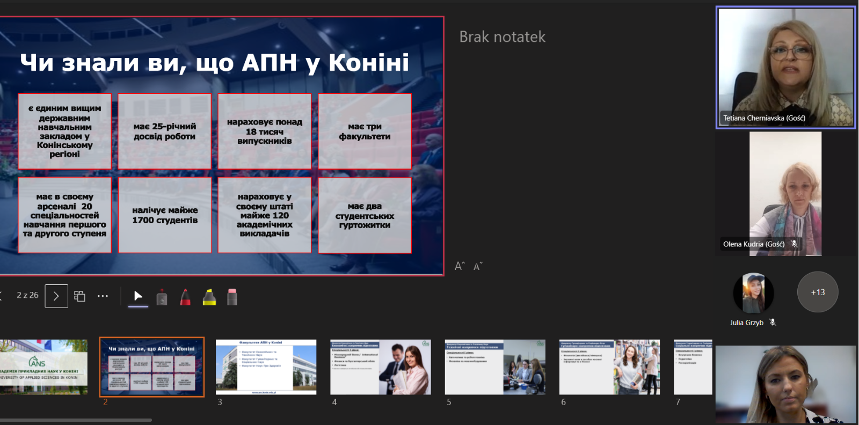This screenshot has height=425, width=859.
Task: Increase the notes font size
Action: point(460,266)
